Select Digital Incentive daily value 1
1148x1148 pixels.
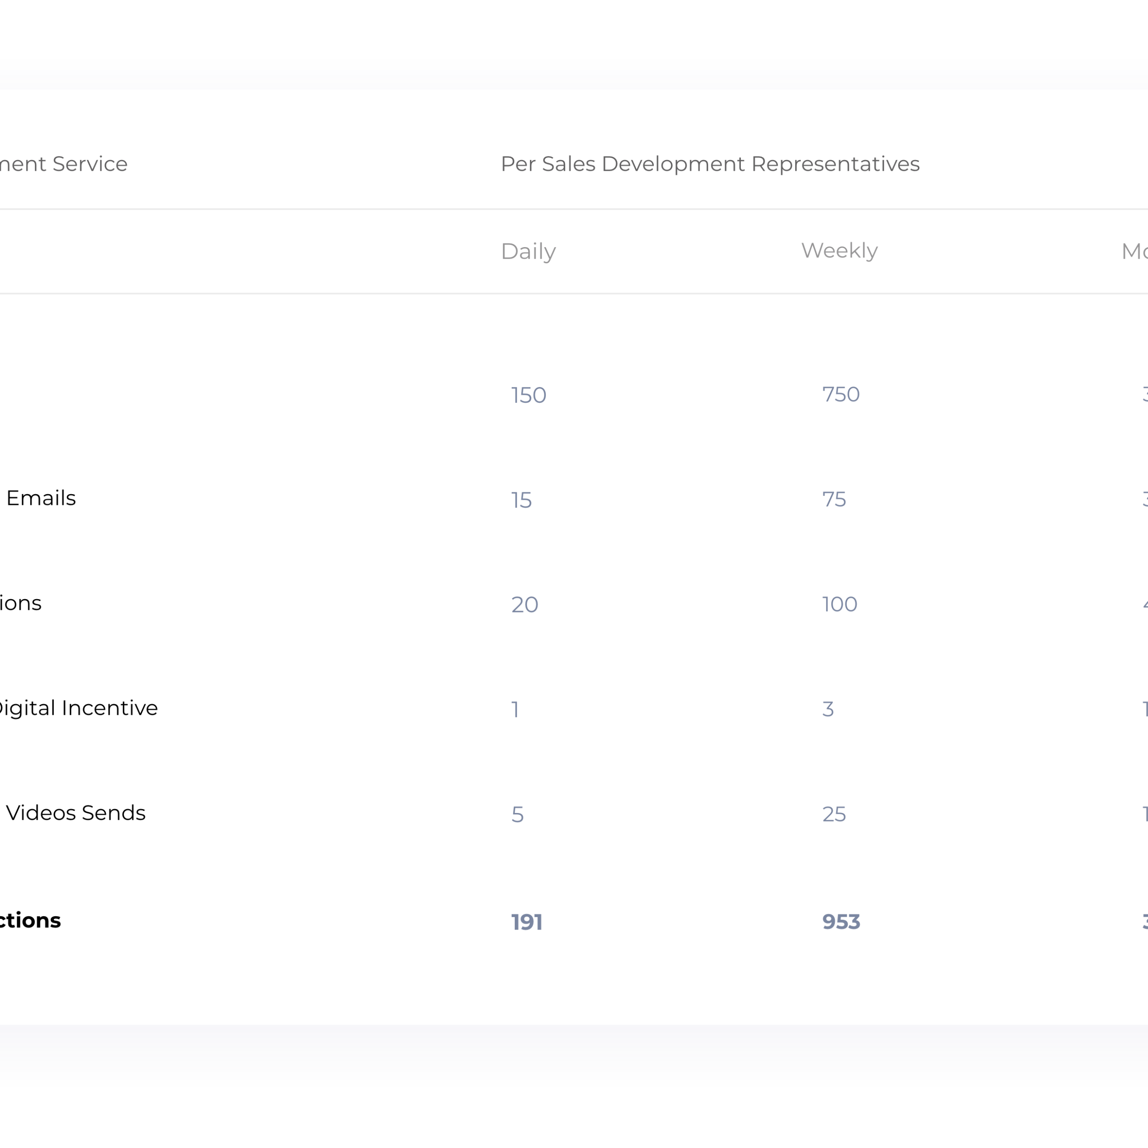click(x=515, y=709)
